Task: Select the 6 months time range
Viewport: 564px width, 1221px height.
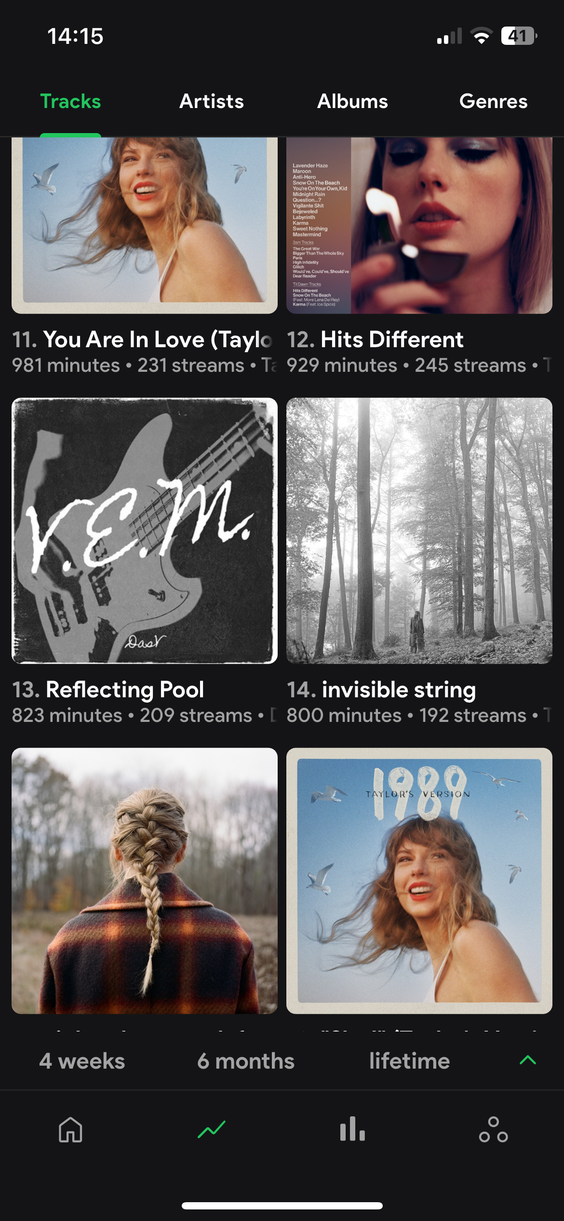Action: tap(246, 1061)
